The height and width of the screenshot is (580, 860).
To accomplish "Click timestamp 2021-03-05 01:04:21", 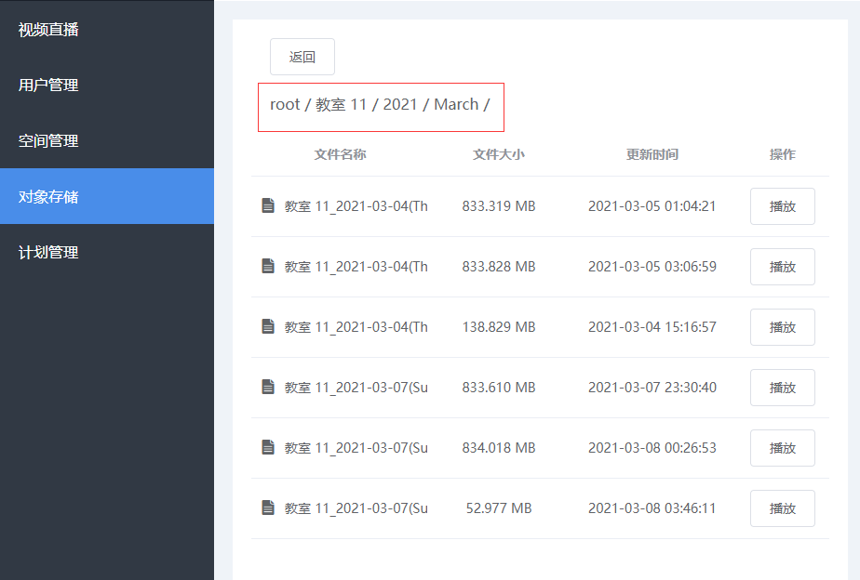I will (x=652, y=206).
